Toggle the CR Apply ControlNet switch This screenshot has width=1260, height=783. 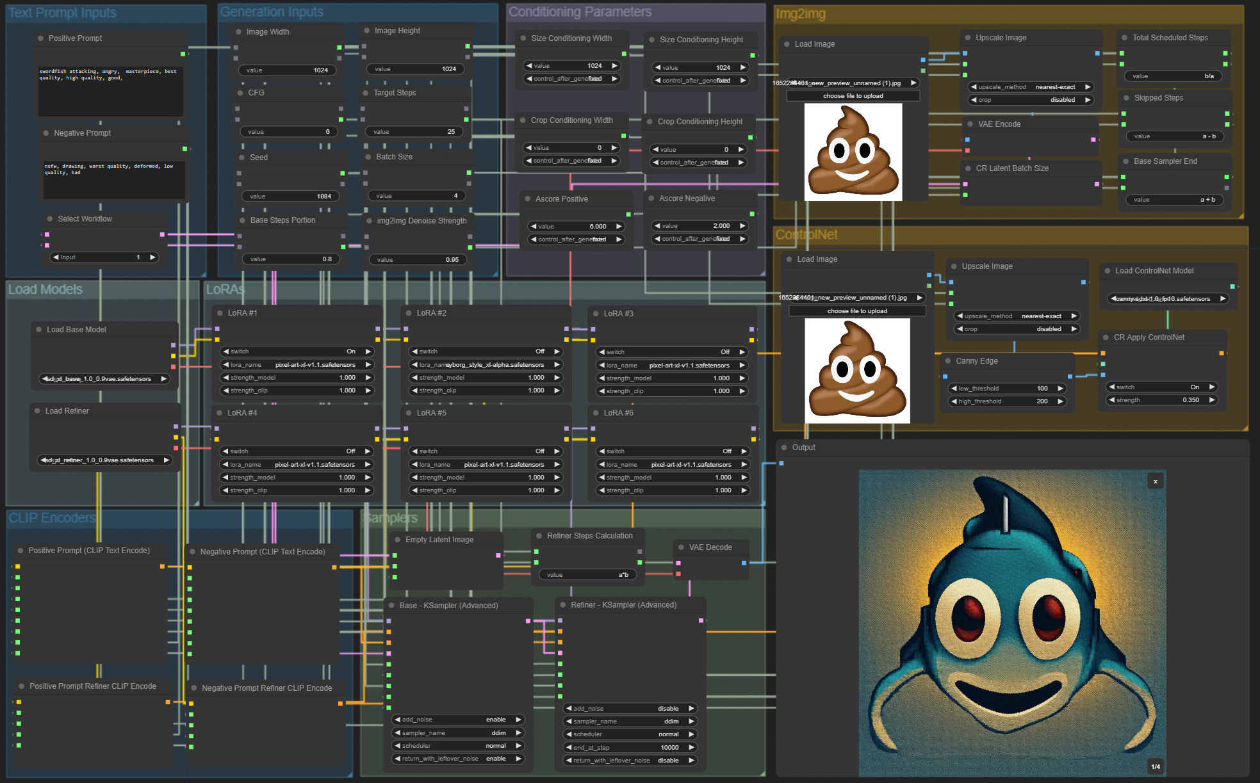click(1161, 387)
